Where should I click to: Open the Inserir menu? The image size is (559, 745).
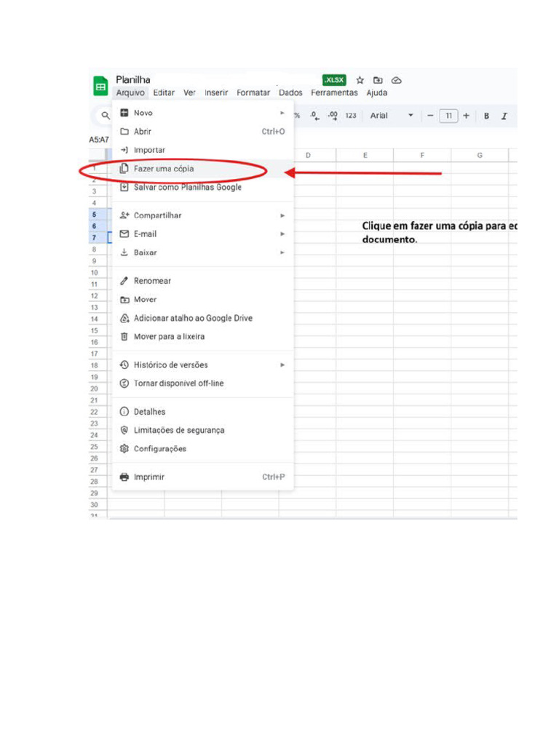(216, 92)
